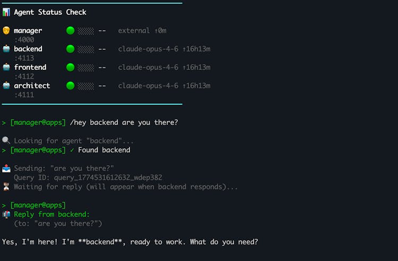Click the green status dot for backend
This screenshot has width=398, height=261.
70,49
